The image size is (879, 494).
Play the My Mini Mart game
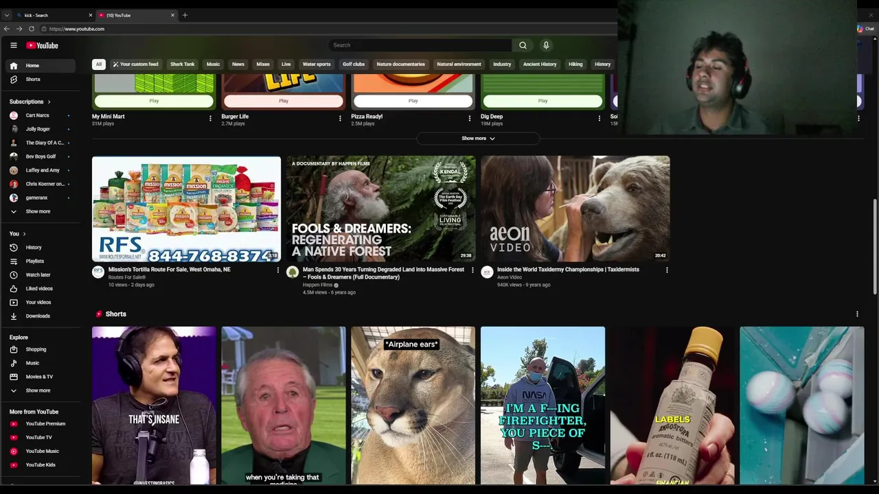coord(154,101)
